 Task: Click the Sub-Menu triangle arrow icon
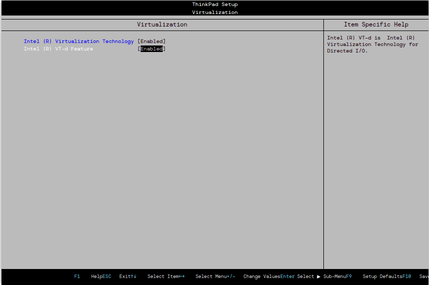point(318,276)
